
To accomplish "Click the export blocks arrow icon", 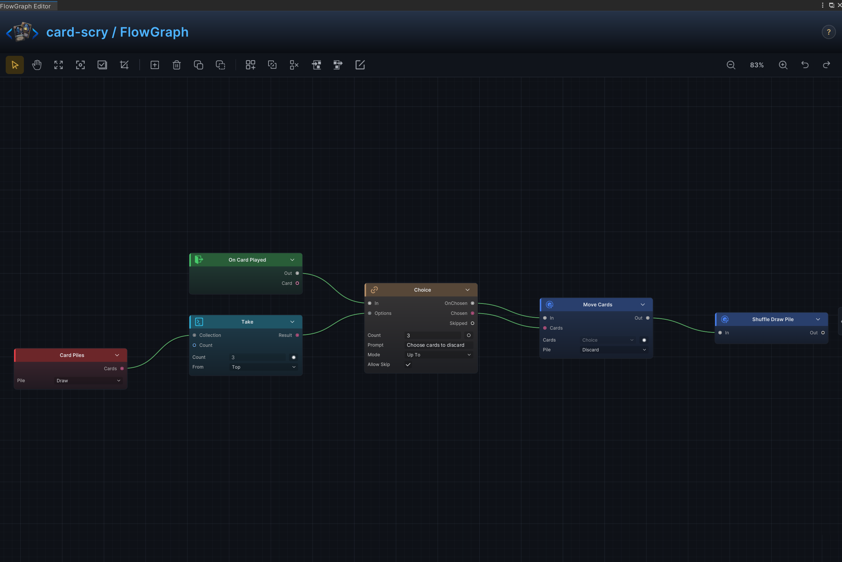I will tap(338, 65).
